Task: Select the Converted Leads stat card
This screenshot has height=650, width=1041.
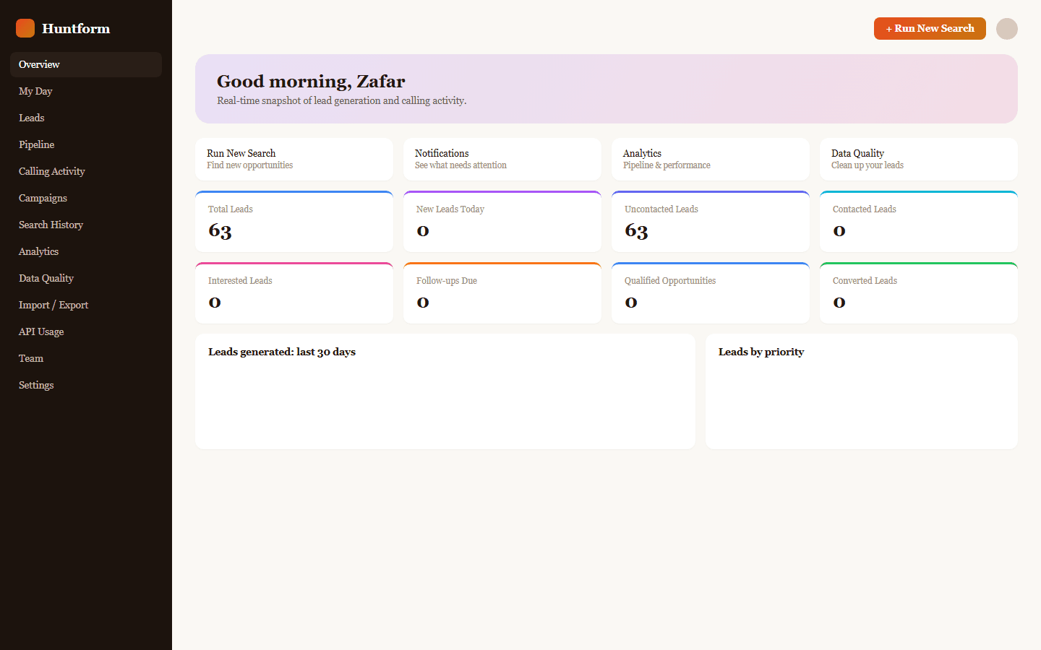Action: [x=919, y=293]
